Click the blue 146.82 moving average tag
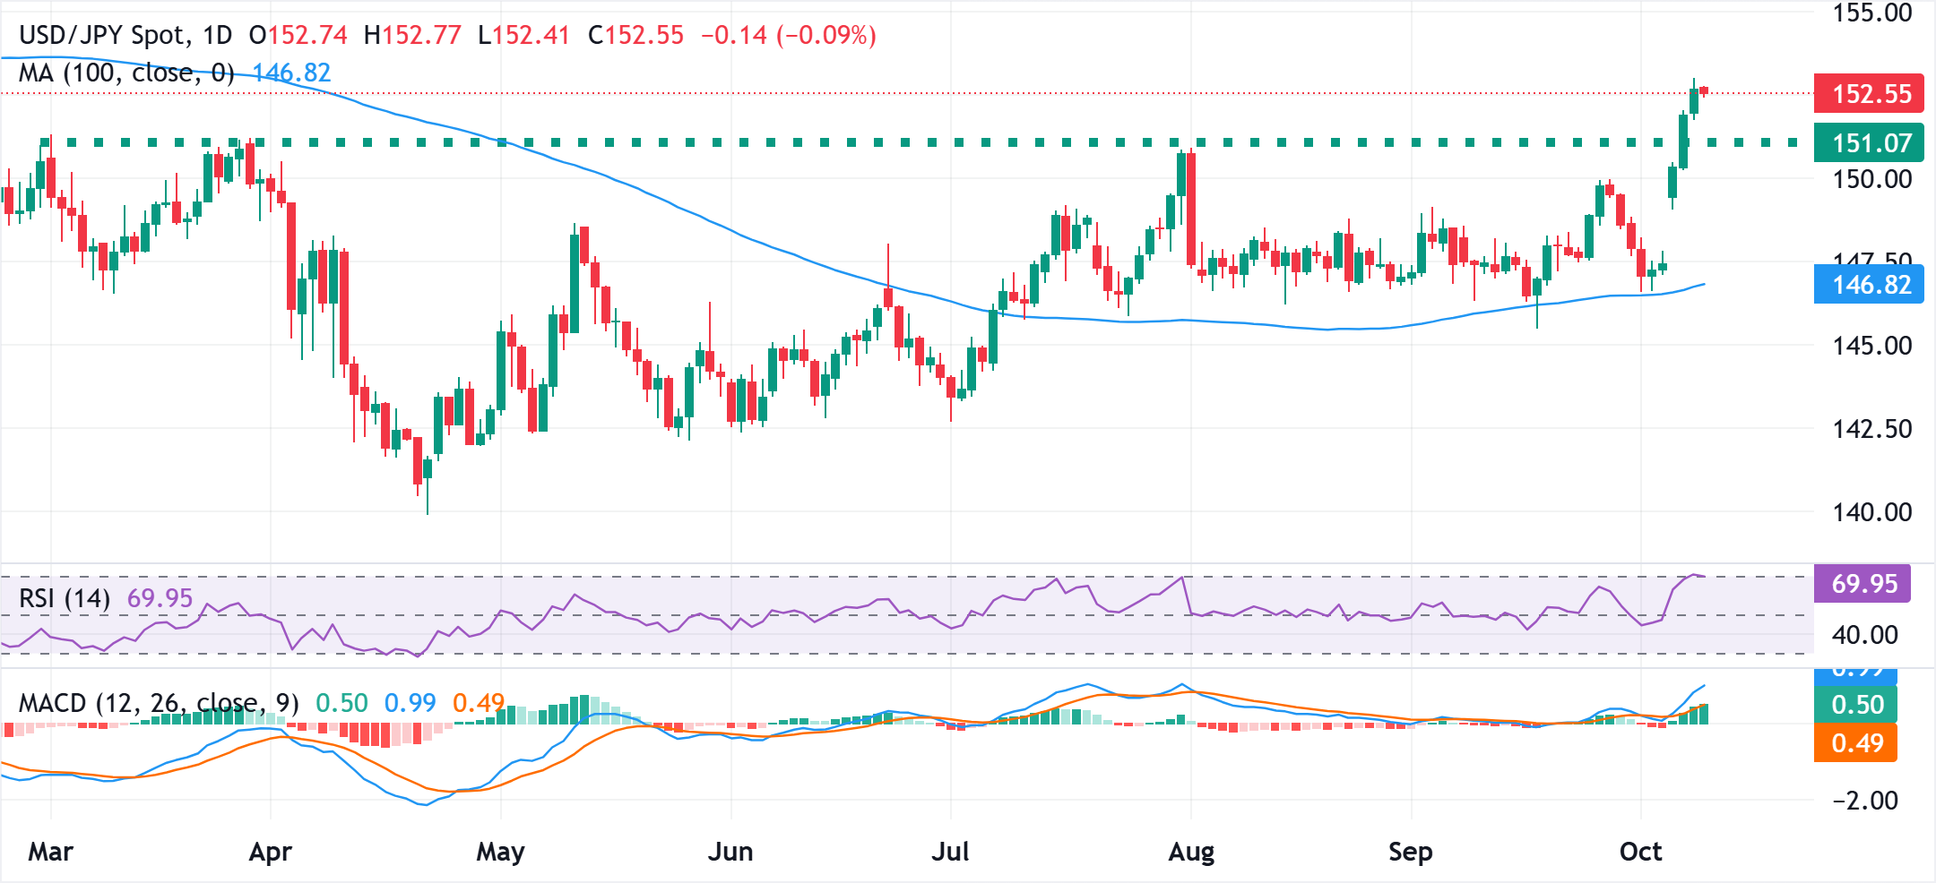This screenshot has height=883, width=1936. 1869,285
